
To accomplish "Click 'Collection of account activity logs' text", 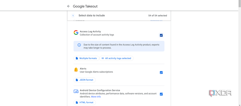I will click(97, 35).
